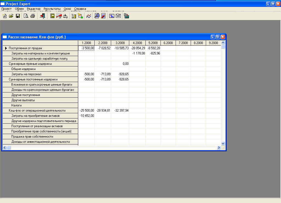
Task: Open the Проект menu
Action: coord(6,9)
